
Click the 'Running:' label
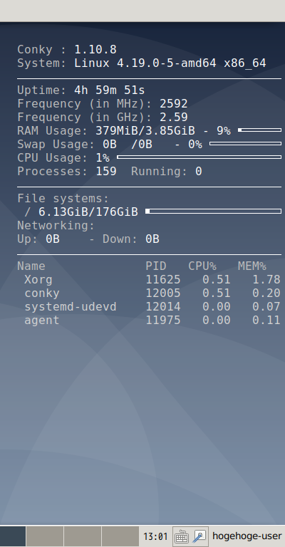(x=160, y=171)
